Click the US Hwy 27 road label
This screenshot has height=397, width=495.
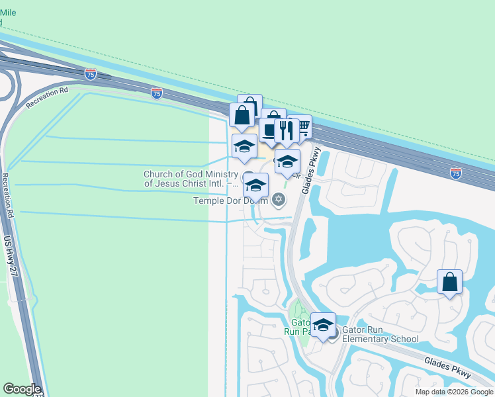pyautogui.click(x=10, y=256)
